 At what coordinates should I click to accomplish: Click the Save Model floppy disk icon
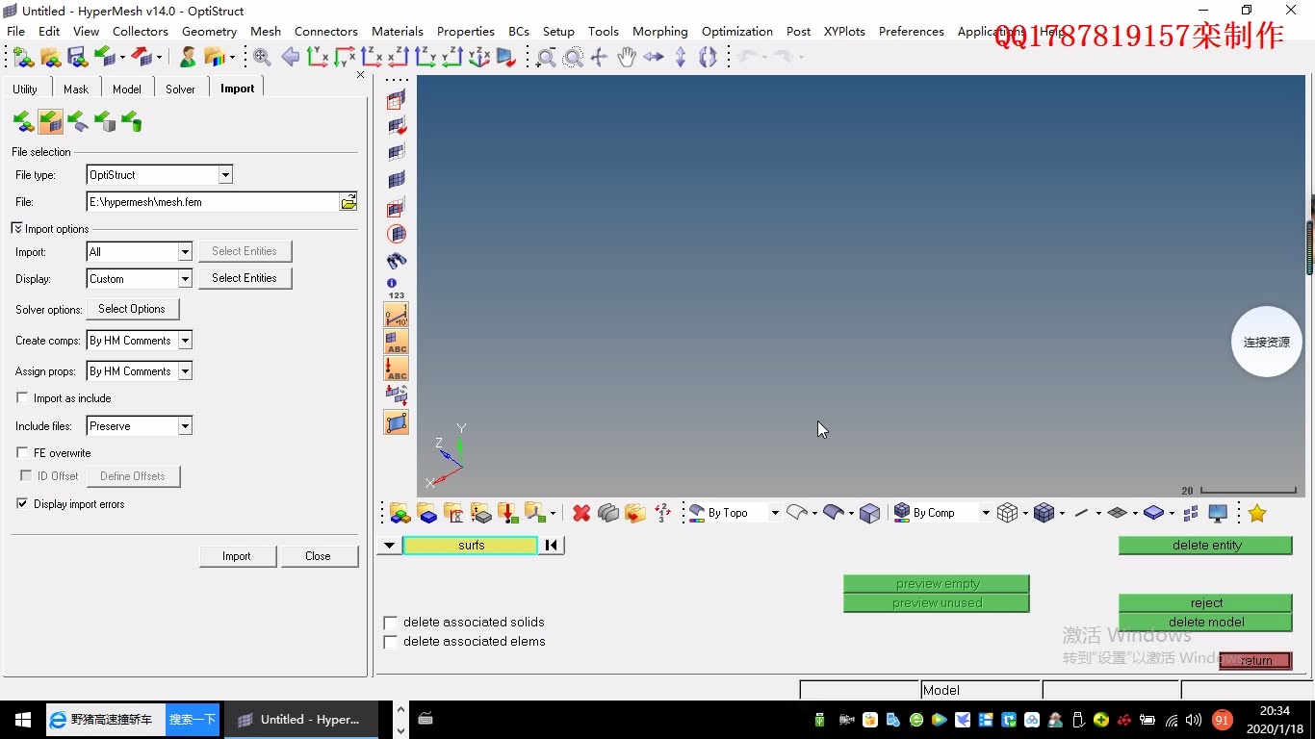[78, 58]
